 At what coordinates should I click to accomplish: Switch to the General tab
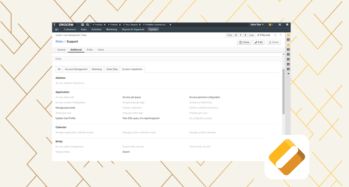[61, 50]
